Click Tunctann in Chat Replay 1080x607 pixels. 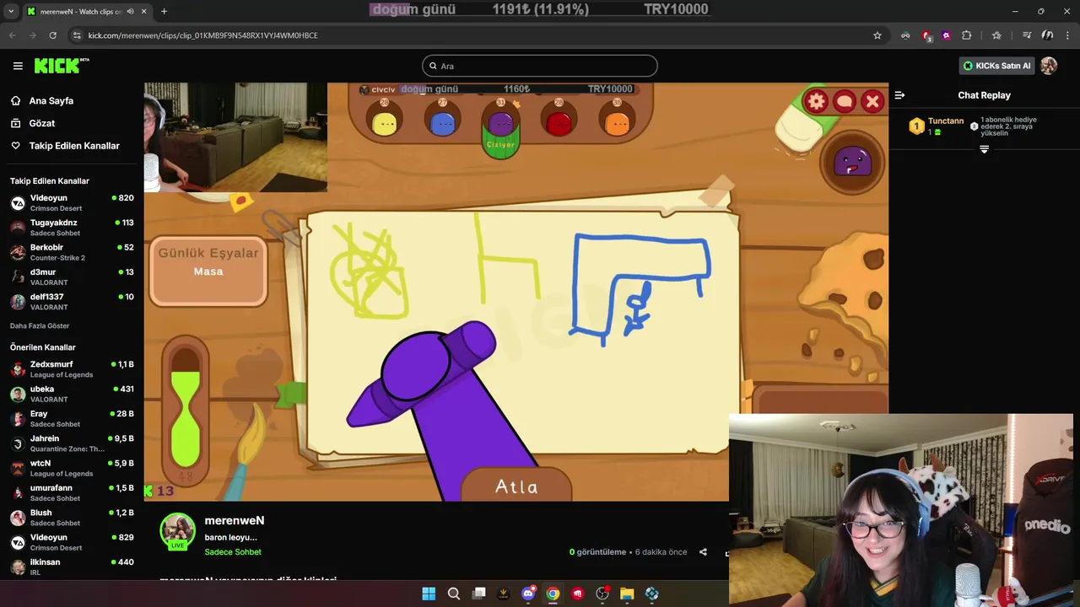coord(946,121)
